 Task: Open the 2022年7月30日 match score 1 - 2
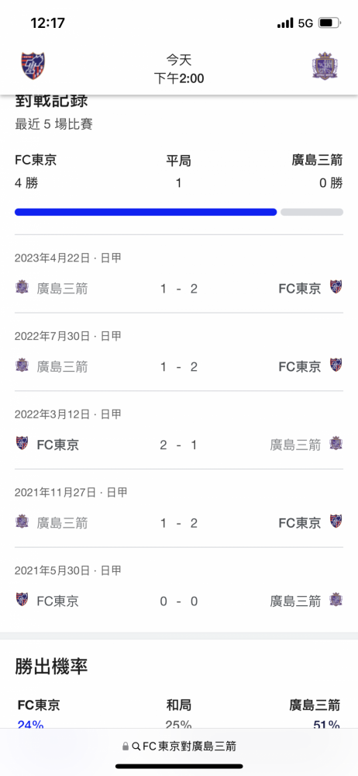[x=178, y=367]
